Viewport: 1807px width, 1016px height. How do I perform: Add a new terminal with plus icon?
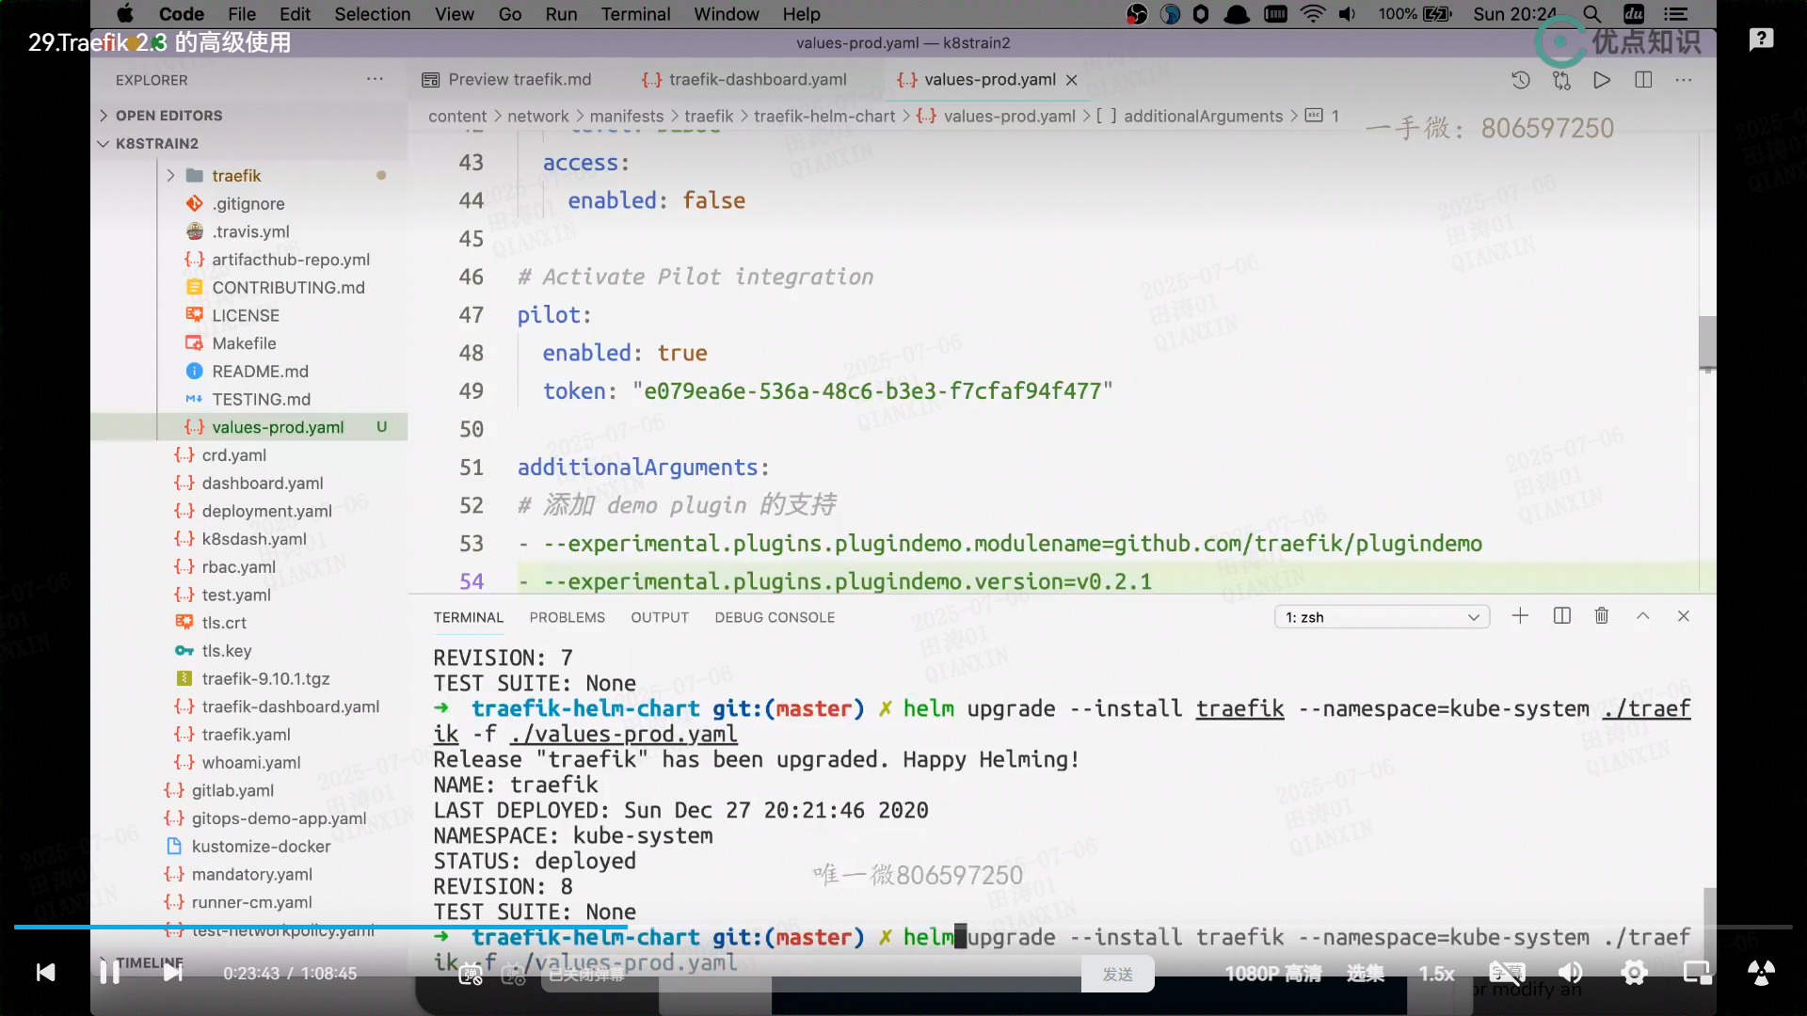click(1520, 616)
